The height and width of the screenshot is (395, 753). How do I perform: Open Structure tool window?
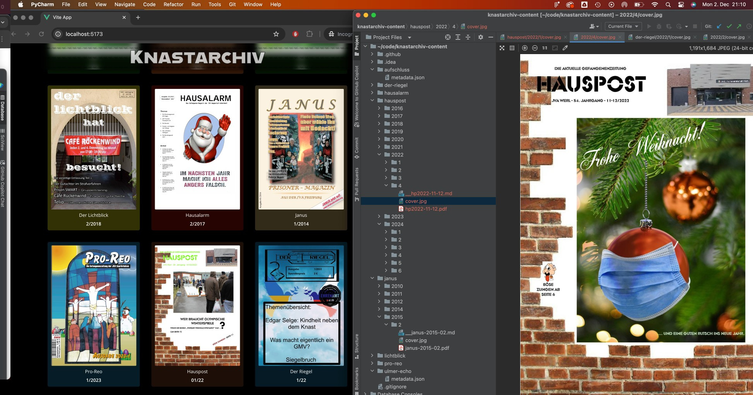pyautogui.click(x=357, y=346)
